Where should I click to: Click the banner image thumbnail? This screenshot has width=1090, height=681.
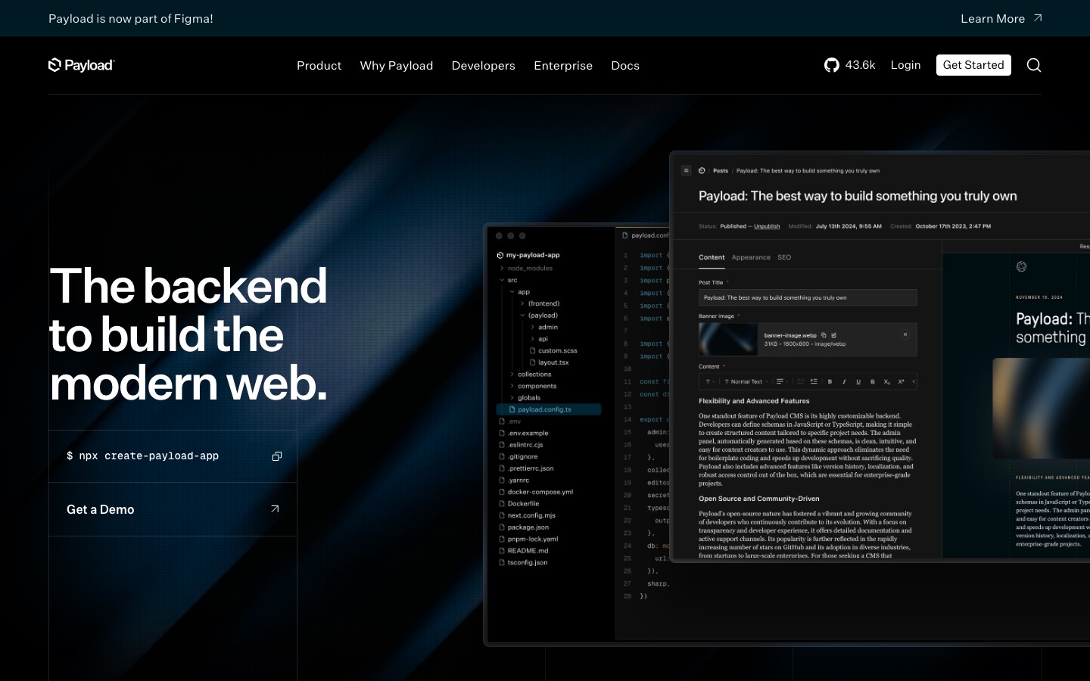click(728, 339)
